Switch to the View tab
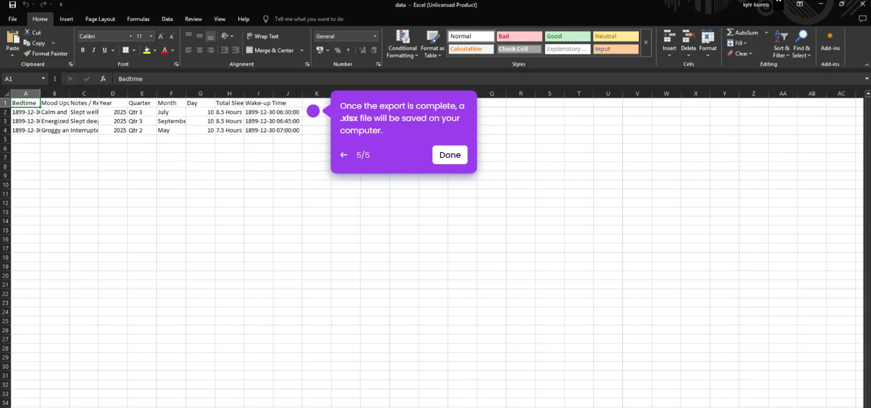 click(x=220, y=19)
